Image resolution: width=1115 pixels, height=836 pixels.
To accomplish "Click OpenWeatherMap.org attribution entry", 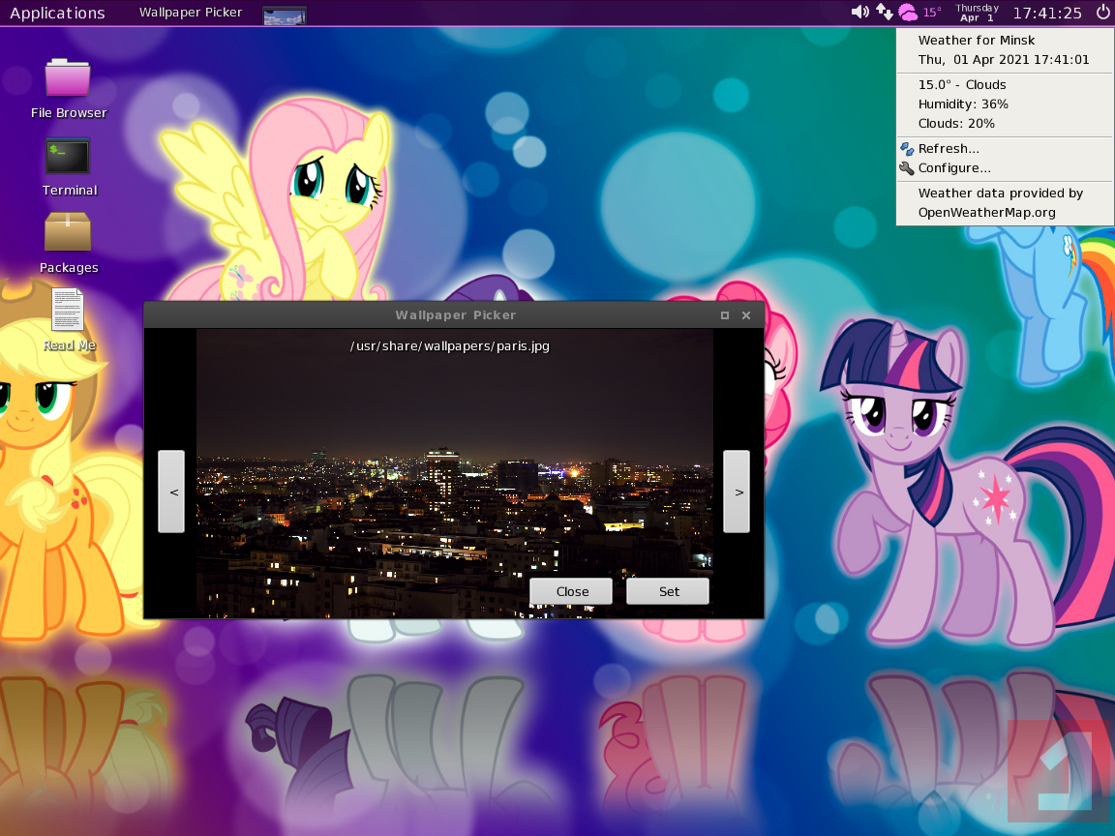I will pos(986,213).
